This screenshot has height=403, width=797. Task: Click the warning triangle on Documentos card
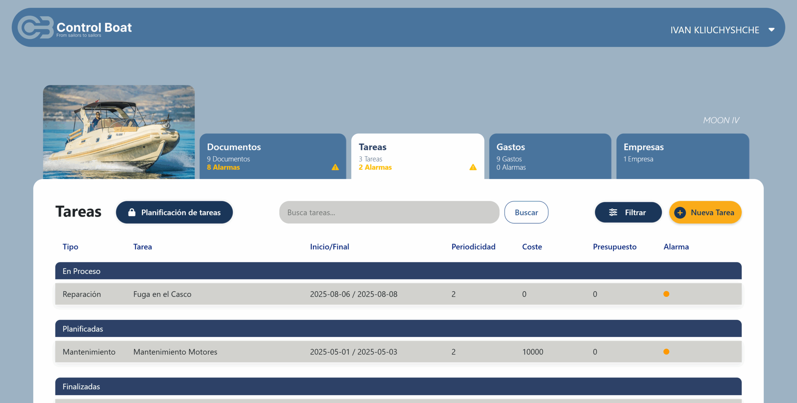pos(335,167)
